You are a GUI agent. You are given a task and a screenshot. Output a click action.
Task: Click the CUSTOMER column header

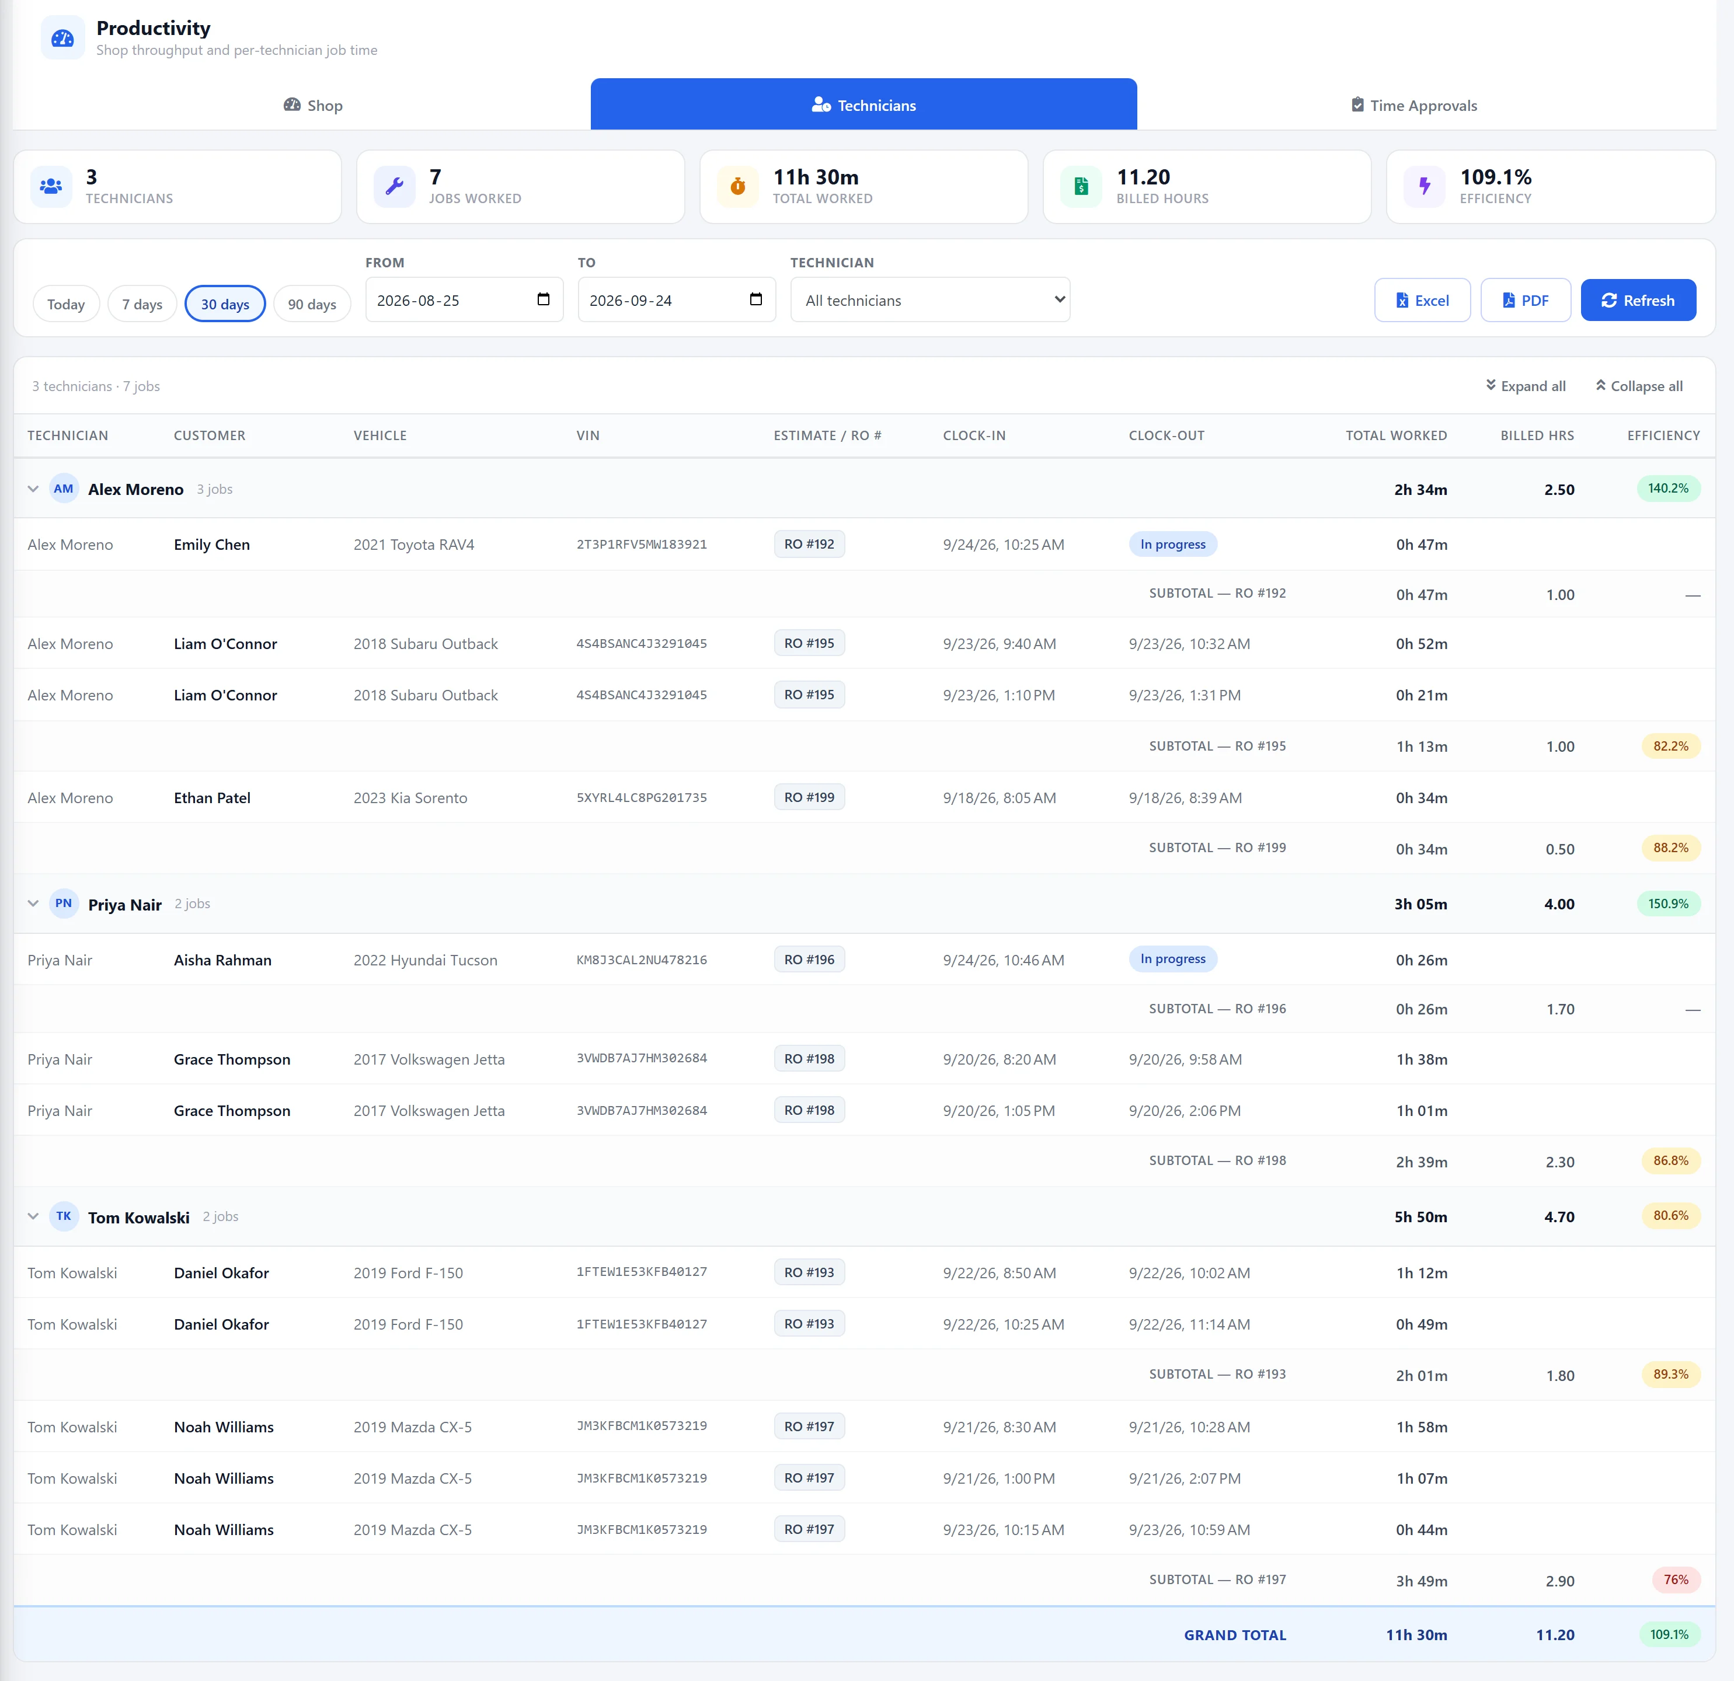coord(210,436)
